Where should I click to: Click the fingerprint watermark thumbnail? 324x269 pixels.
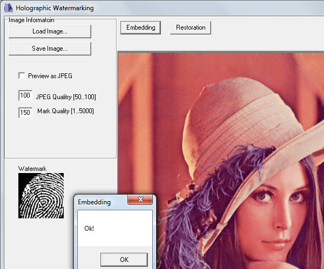tap(41, 196)
